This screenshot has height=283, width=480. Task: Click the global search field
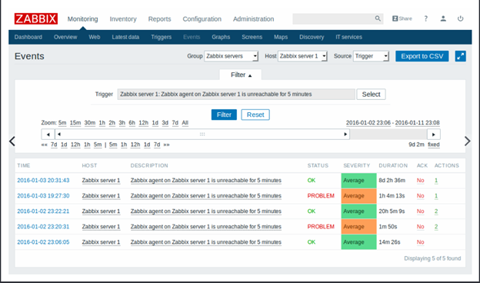tap(338, 18)
